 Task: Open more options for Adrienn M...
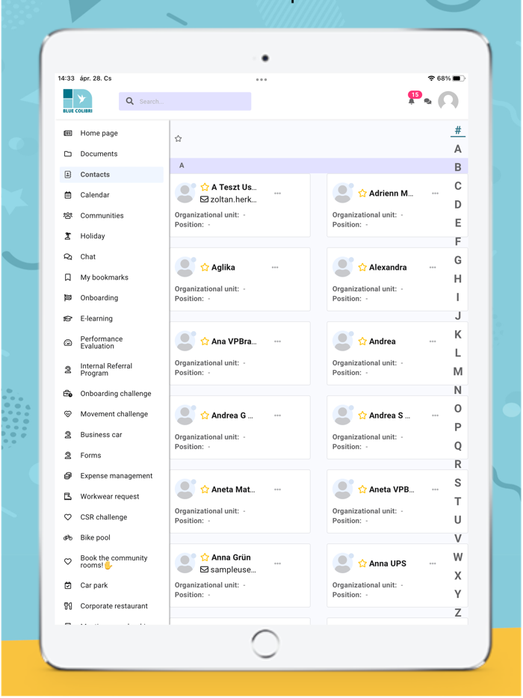click(x=436, y=194)
